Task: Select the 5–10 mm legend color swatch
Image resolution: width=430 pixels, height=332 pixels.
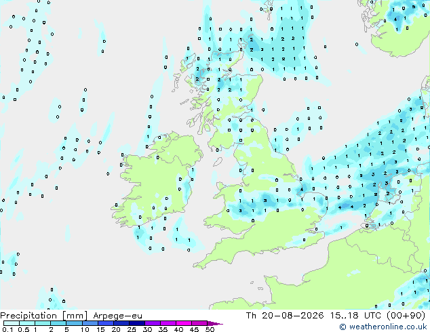Action: [74, 323]
